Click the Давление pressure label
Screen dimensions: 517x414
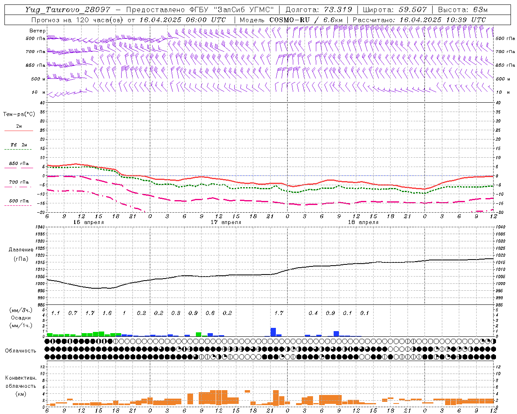(x=21, y=250)
